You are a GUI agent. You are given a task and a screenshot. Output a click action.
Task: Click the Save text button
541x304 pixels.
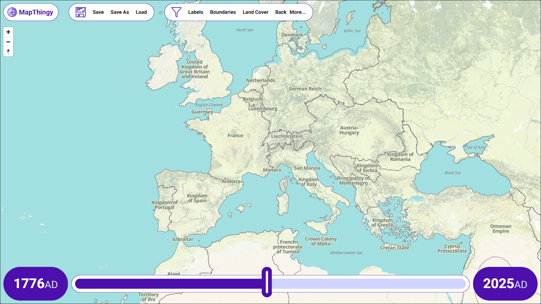(98, 12)
